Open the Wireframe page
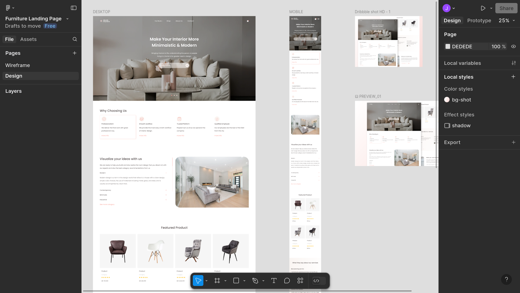Viewport: 520px width, 293px height. tap(18, 65)
